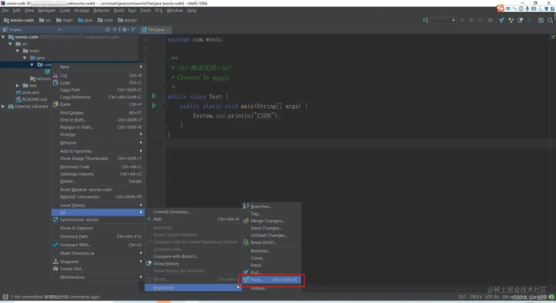Choose Push... in Repository submenu
556x303 pixels.
coord(271,280)
